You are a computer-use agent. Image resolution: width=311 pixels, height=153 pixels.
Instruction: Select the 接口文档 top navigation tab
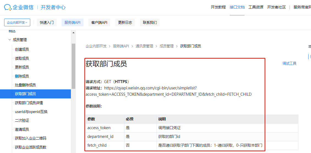point(237,7)
